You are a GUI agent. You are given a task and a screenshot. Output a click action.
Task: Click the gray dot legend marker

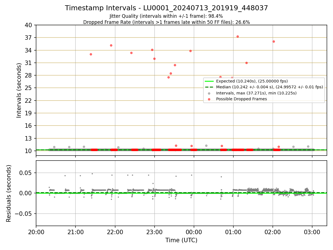click(209, 93)
